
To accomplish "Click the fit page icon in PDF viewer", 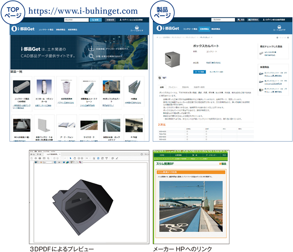I will point(98,158).
